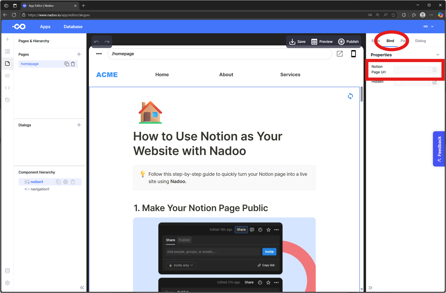
Task: Select navigation1 in component hierarchy
Action: point(40,189)
